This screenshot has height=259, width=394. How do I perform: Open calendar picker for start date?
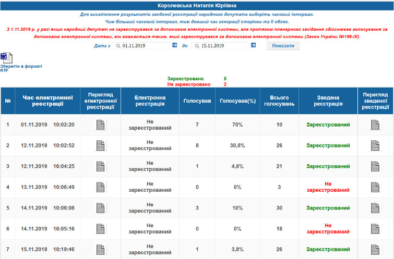tap(174, 46)
